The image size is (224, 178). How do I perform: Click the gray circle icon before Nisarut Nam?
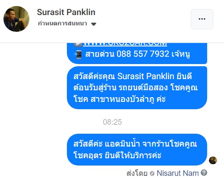(152, 173)
